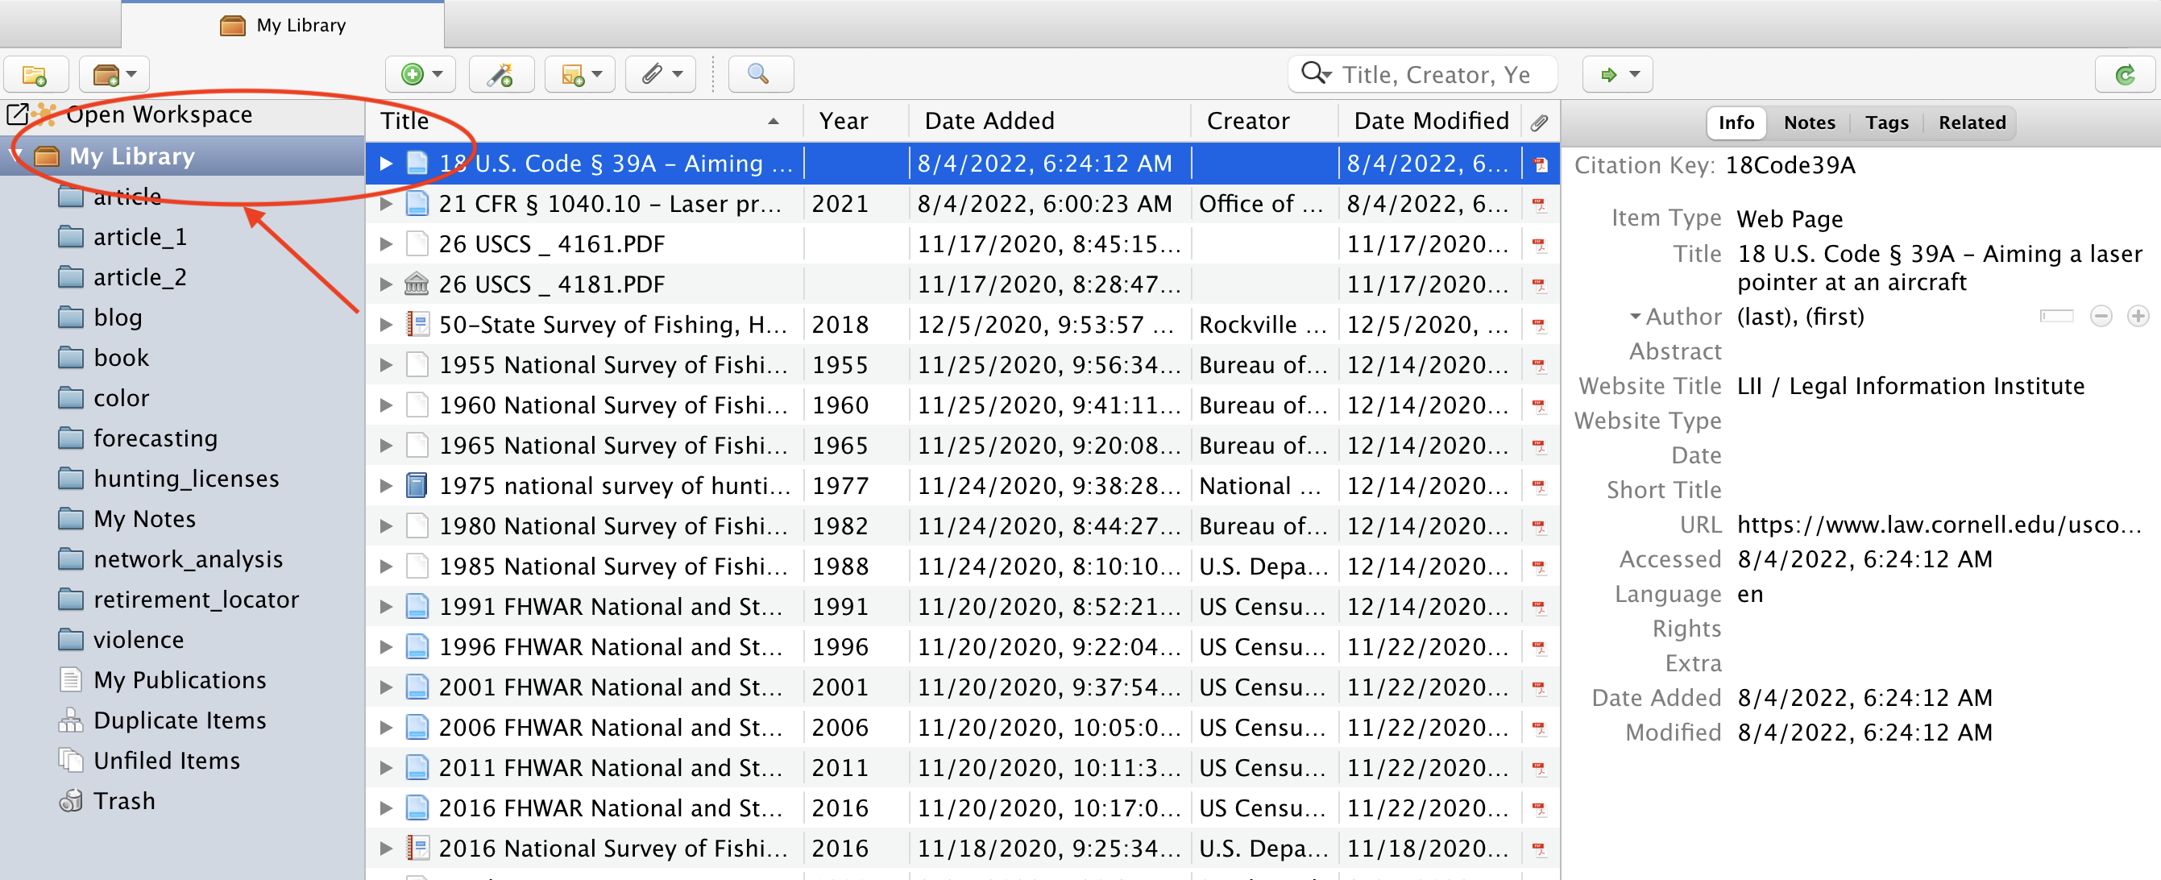Open Advanced Search magnifier icon
Image resolution: width=2161 pixels, height=880 pixels.
point(759,75)
